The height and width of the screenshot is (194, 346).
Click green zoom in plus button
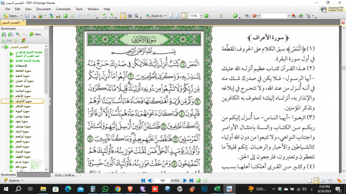coord(235,16)
